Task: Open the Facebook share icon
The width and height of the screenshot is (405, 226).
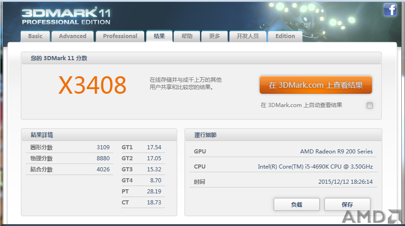Action: 390,10
